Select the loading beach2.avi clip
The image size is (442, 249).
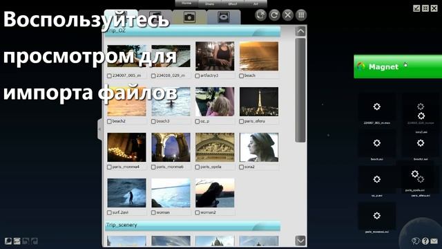coord(421,143)
